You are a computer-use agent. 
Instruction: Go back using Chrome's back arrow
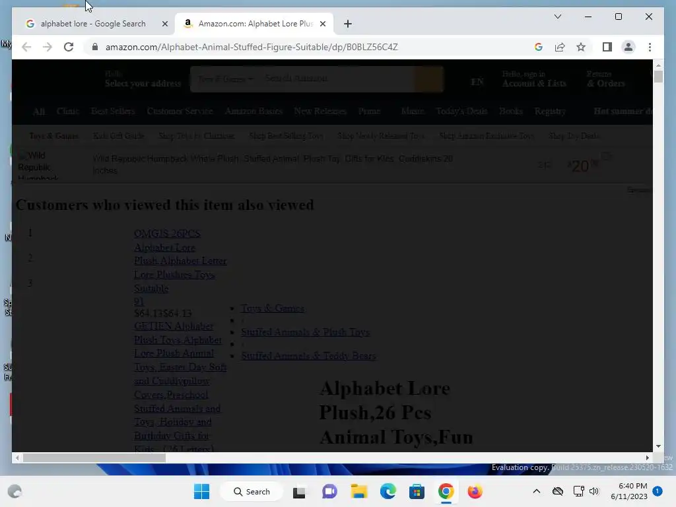pyautogui.click(x=26, y=47)
